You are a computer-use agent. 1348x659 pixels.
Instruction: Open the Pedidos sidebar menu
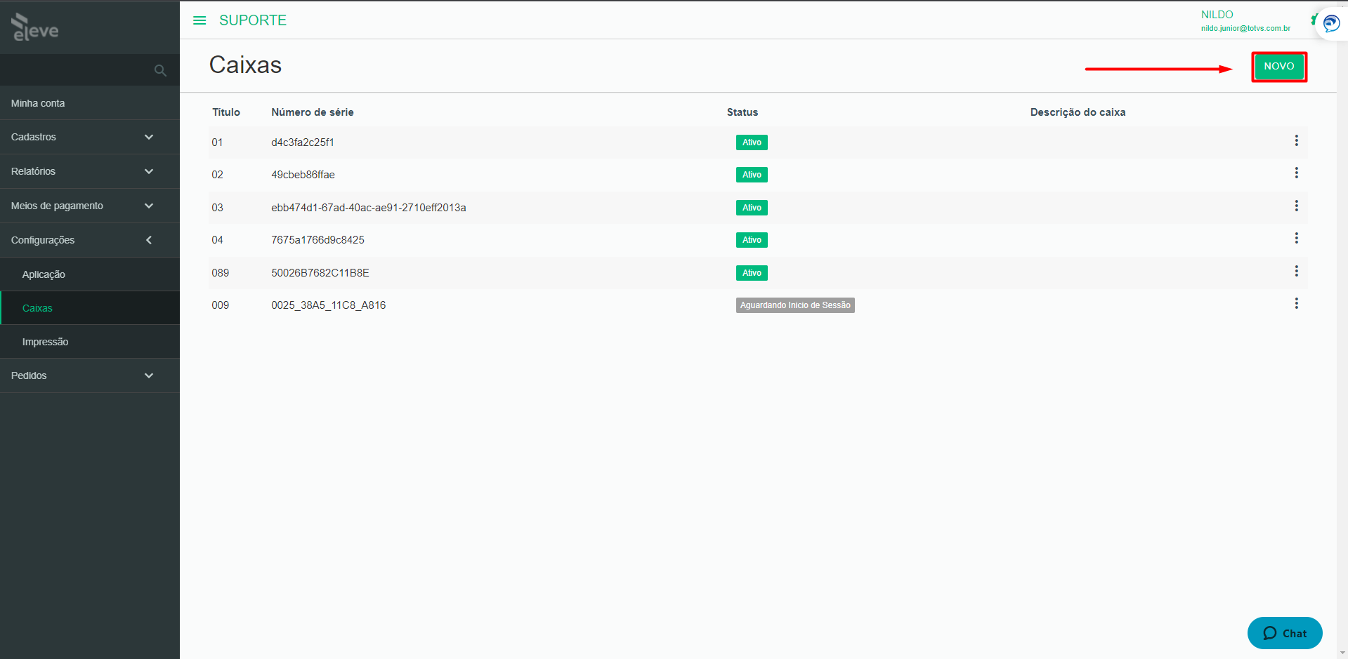(90, 375)
